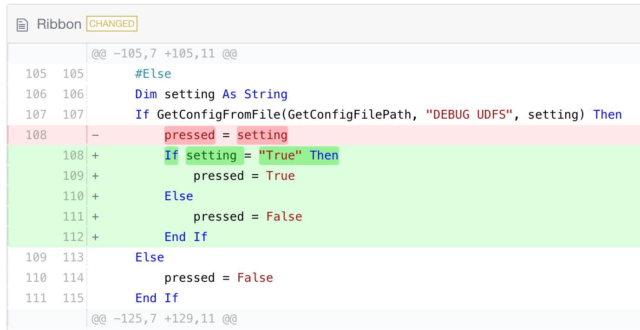This screenshot has height=330, width=640.
Task: Open the Ribbon file name link
Action: click(x=59, y=24)
